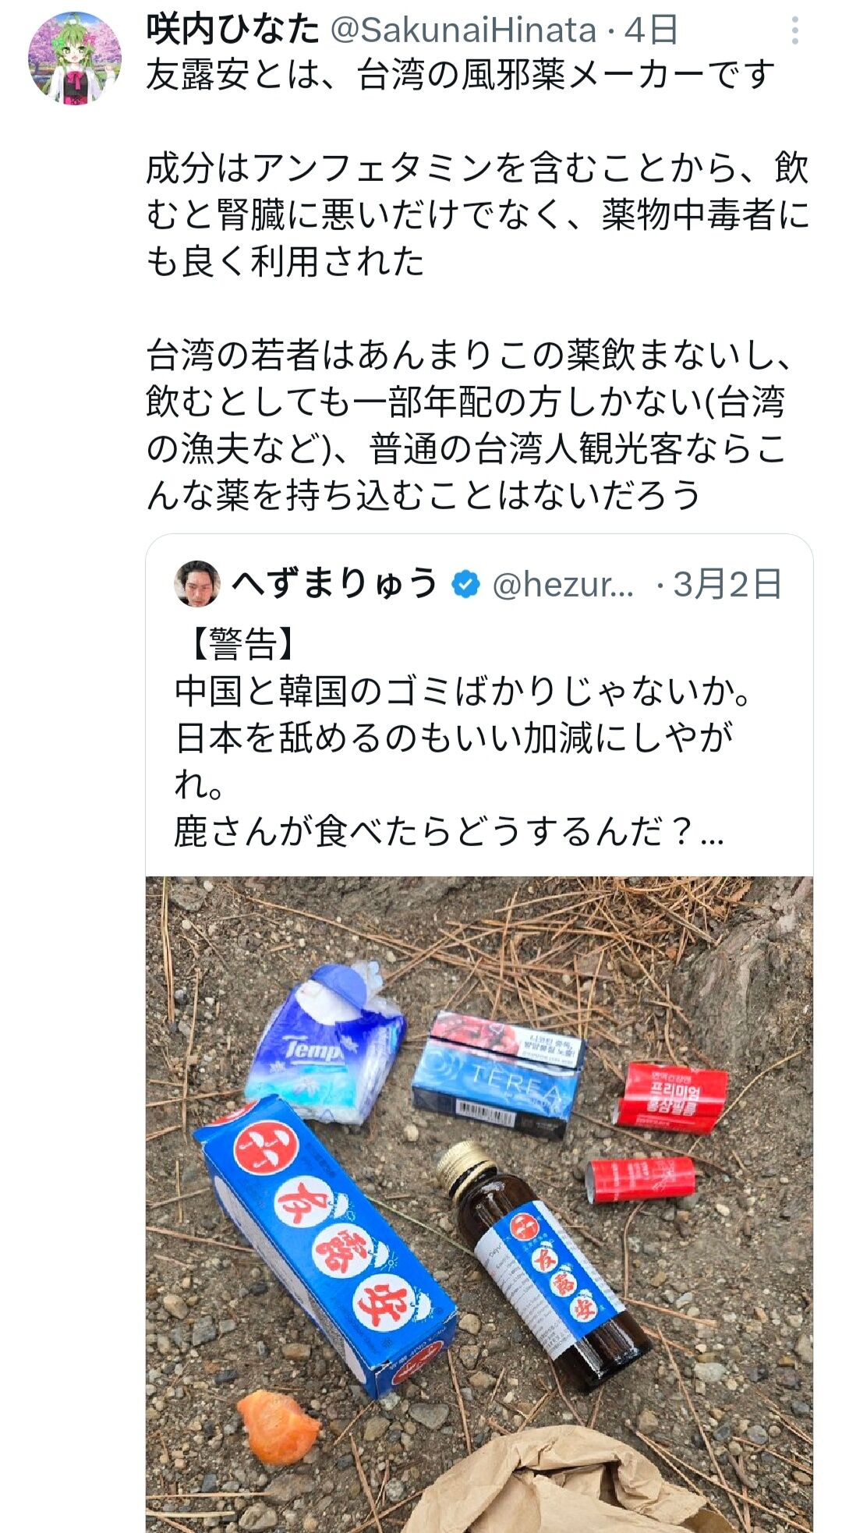
Task: Tap 咲内ひなた's green-haired profile avatar
Action: point(74,58)
